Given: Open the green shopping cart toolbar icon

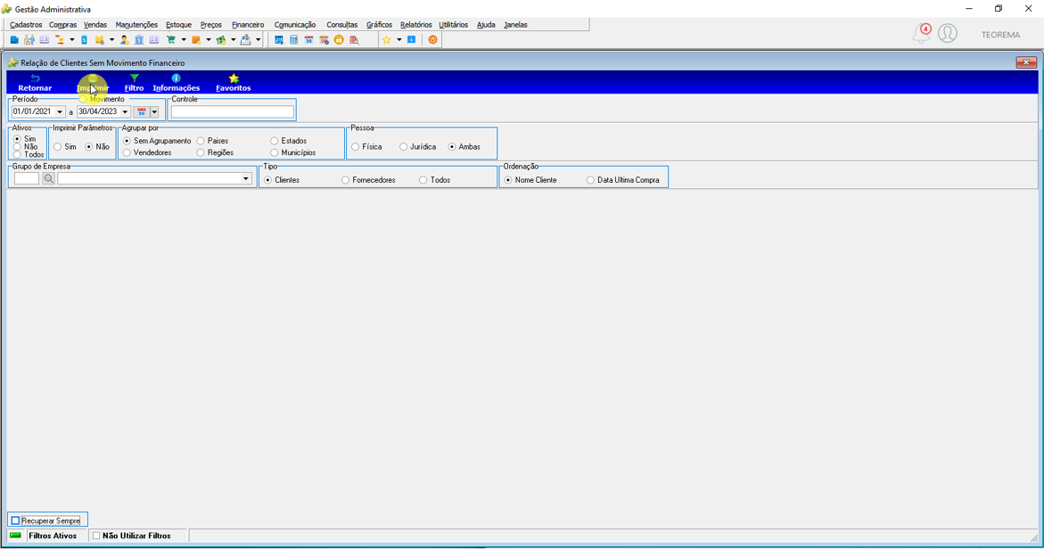Looking at the screenshot, I should point(171,40).
